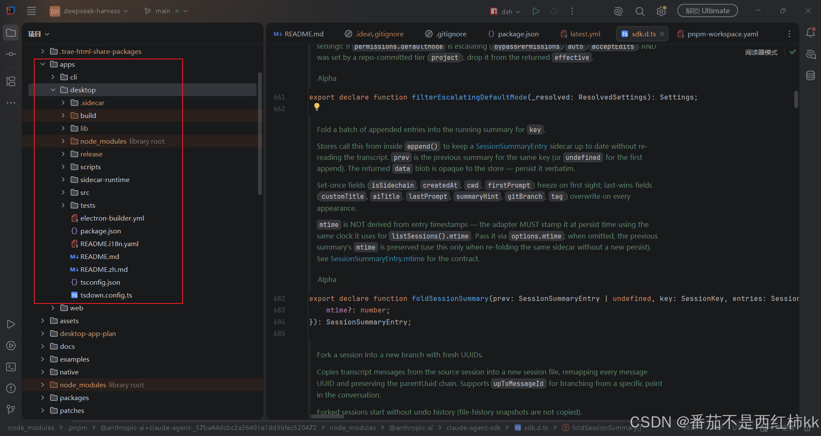Open the dsh run configuration dropdown
The width and height of the screenshot is (821, 436).
click(x=505, y=12)
